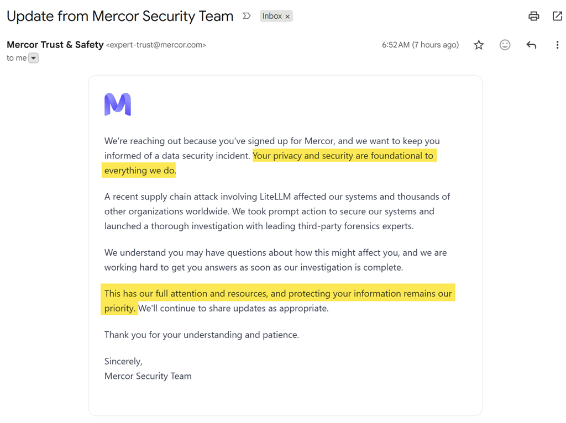Viewport: 566px width, 423px height.
Task: Click the highlighted "Your privacy and security" sentence
Action: click(343, 156)
